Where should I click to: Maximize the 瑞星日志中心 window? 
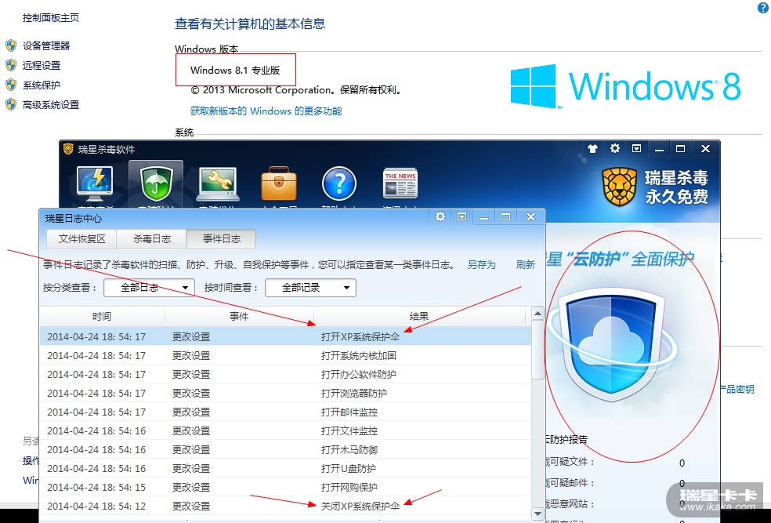[x=505, y=217]
